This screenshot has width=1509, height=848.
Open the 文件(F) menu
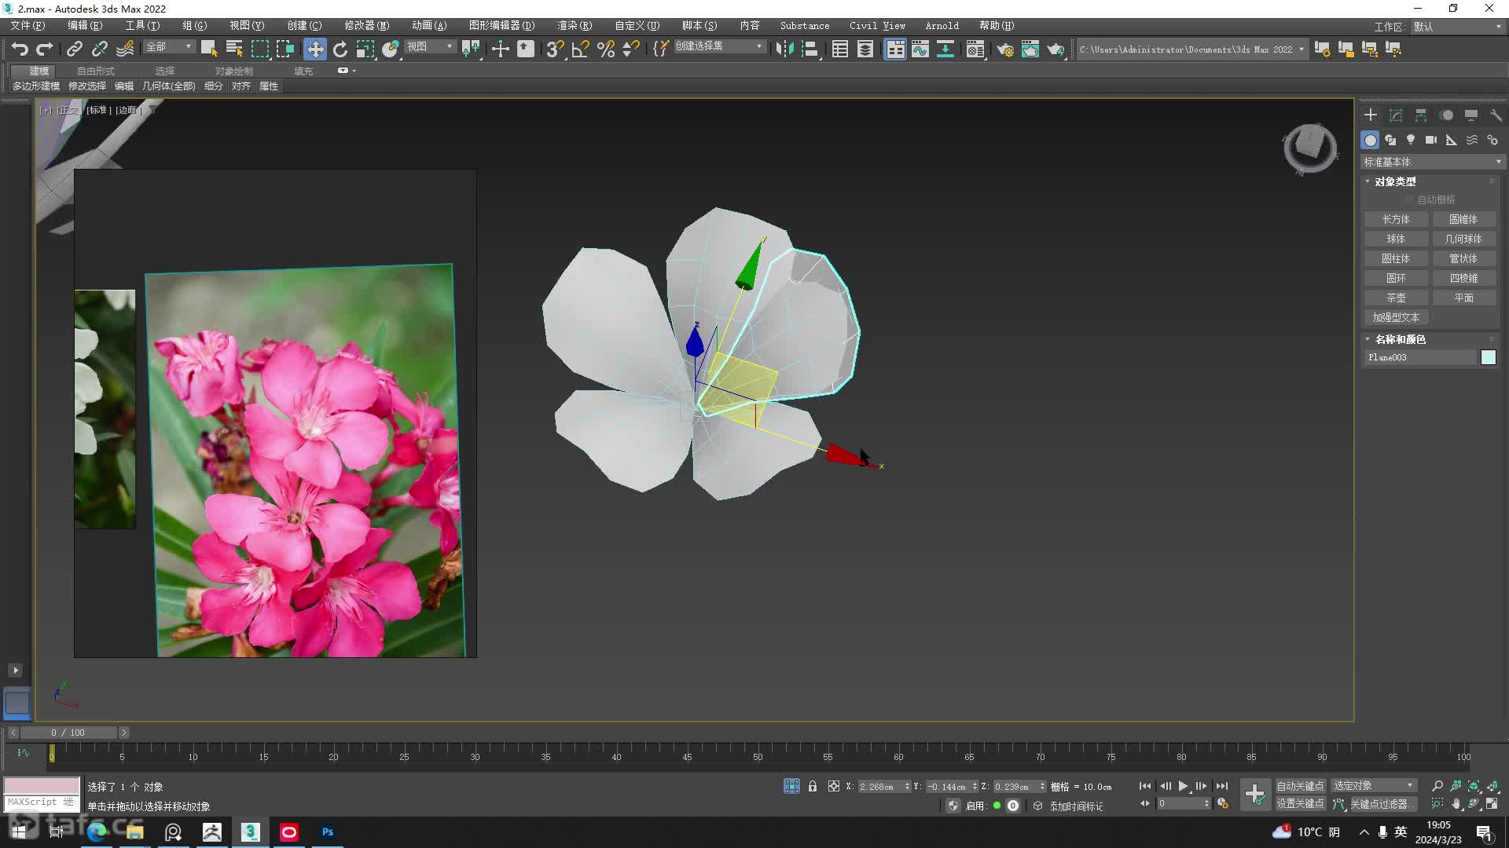click(x=28, y=26)
